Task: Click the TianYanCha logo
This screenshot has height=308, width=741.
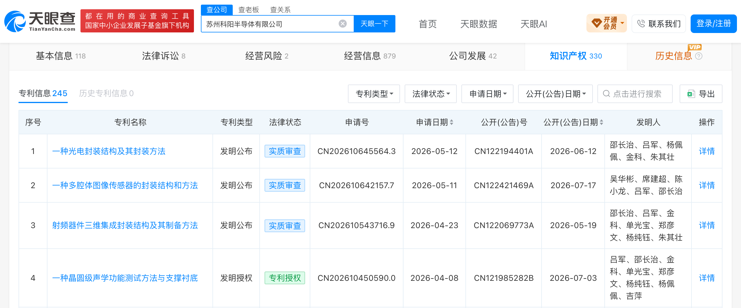Action: [40, 21]
